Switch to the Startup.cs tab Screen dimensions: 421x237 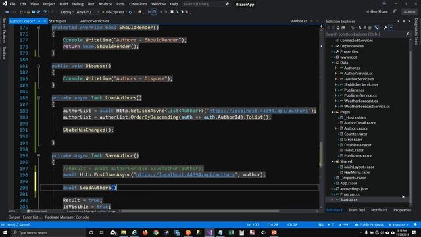click(x=57, y=21)
